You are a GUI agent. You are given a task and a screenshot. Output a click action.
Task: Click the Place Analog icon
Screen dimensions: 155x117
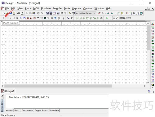(x=17, y=18)
